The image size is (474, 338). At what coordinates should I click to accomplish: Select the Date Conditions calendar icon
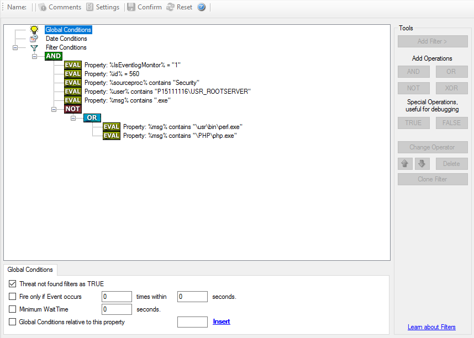click(34, 39)
